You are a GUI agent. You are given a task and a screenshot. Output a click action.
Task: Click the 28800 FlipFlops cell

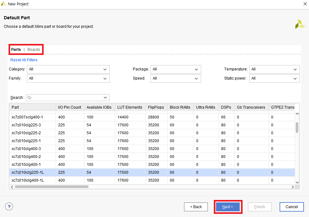tap(157, 117)
